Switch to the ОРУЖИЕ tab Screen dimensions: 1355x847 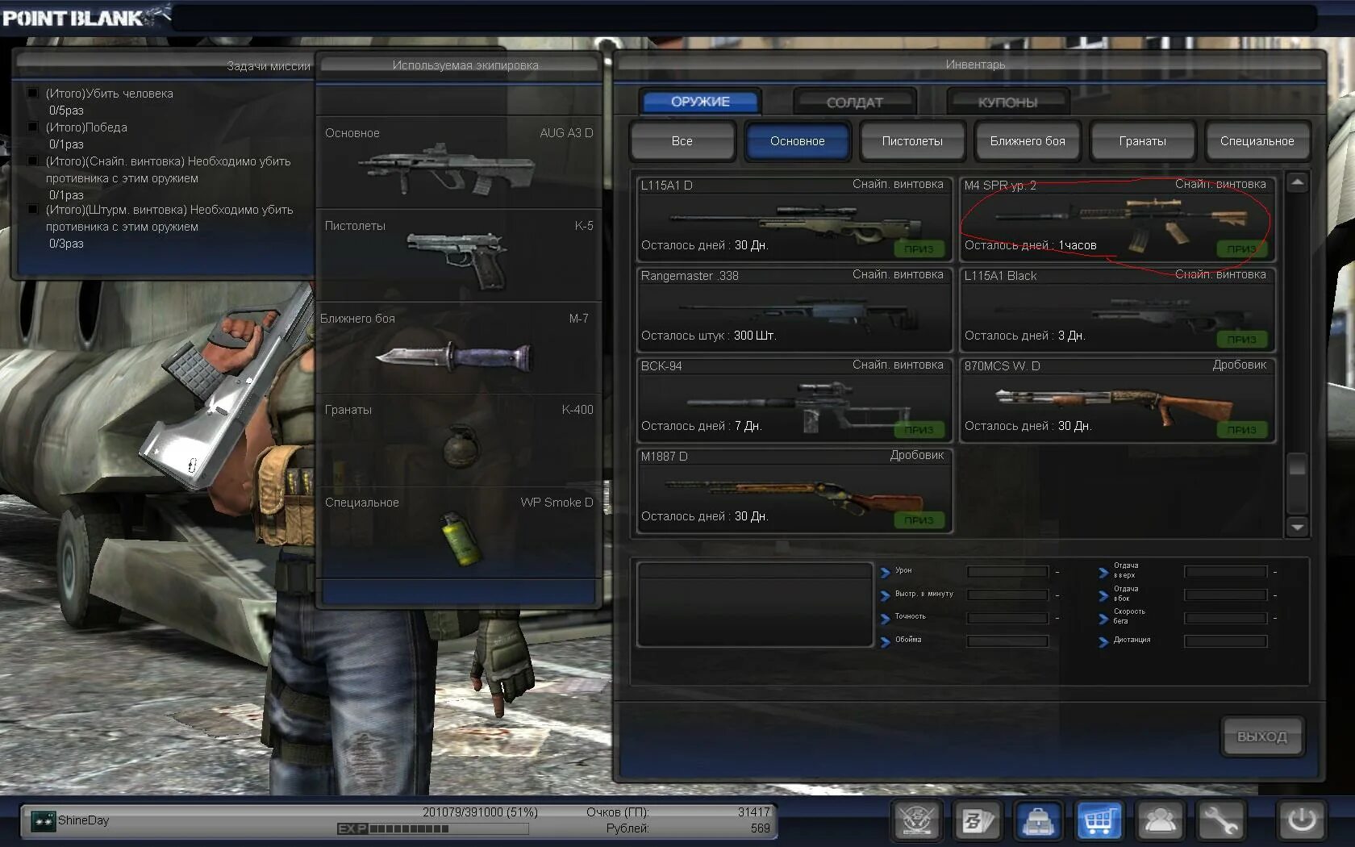[700, 102]
